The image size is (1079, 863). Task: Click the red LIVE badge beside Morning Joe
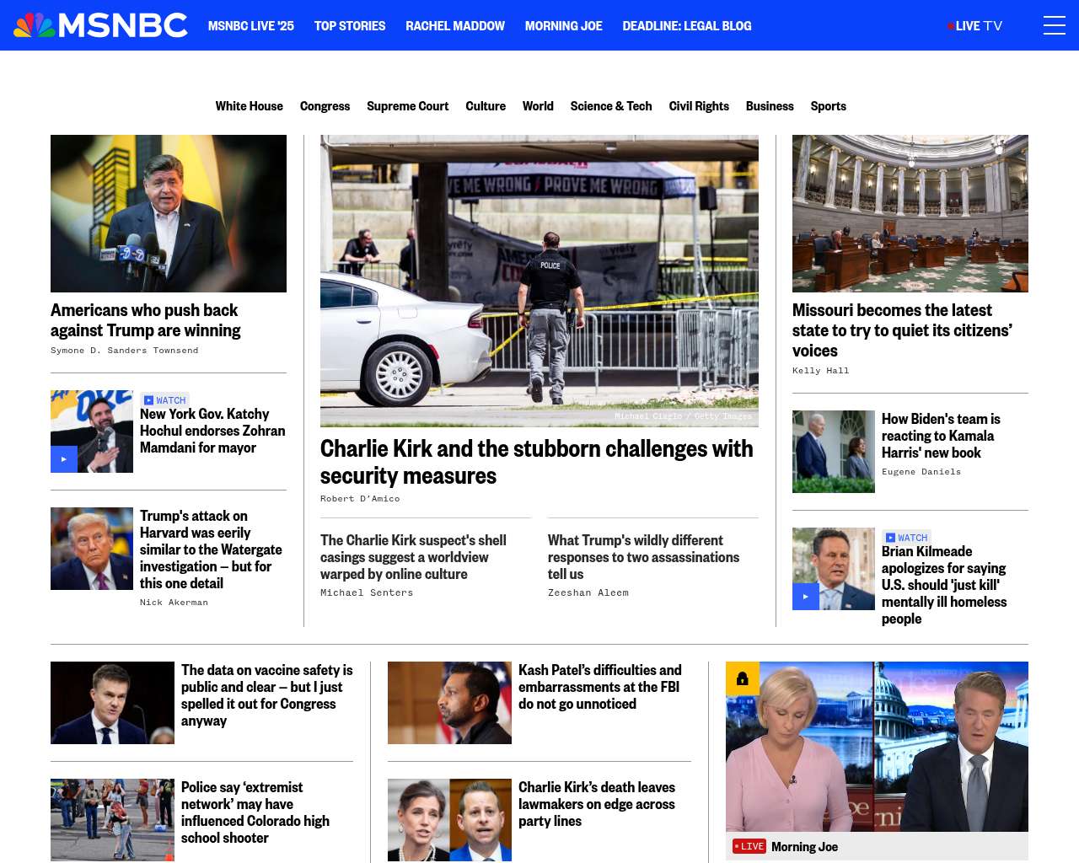749,846
